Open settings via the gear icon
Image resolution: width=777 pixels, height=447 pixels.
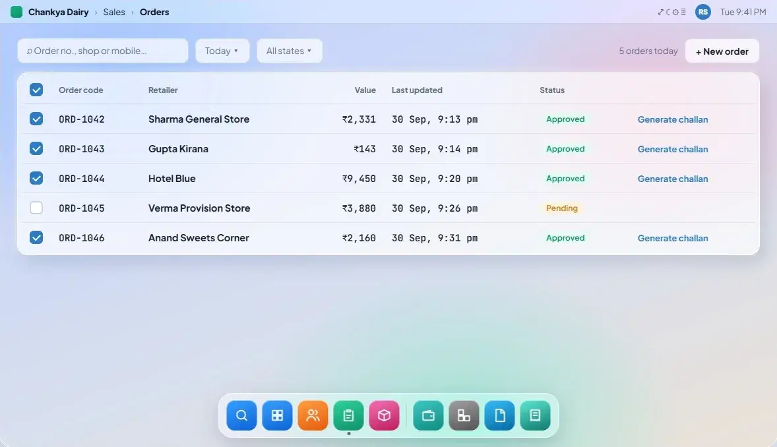click(675, 12)
